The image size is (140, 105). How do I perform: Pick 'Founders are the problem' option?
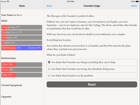pos(92,76)
